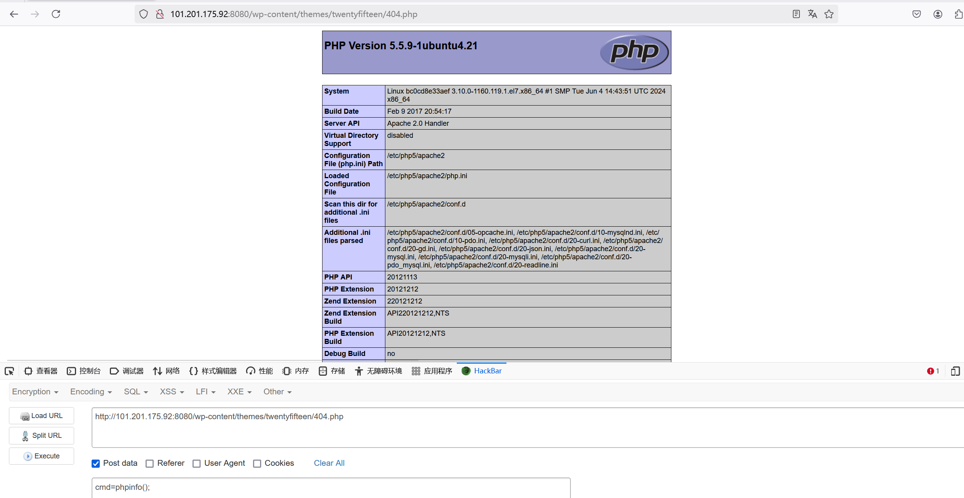Image resolution: width=964 pixels, height=498 pixels.
Task: Open the 无障碍环境 accessibility tab
Action: point(378,371)
